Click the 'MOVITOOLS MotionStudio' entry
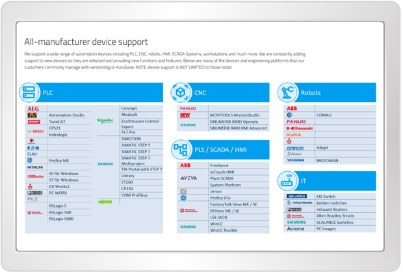Image resolution: width=403 pixels, height=274 pixels. coord(235,115)
